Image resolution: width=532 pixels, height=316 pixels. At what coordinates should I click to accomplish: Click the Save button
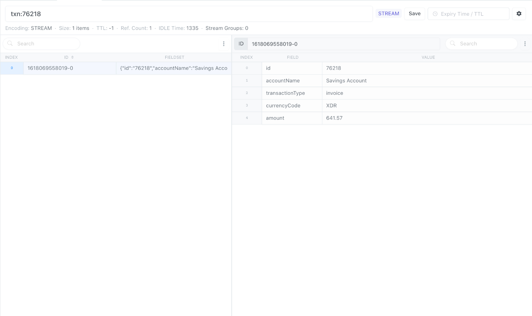tap(414, 14)
